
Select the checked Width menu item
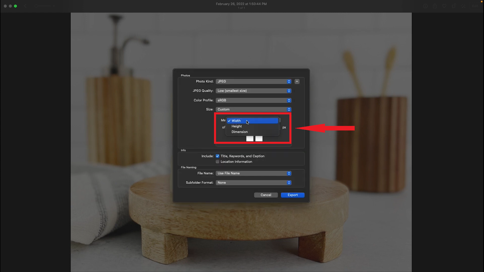(236, 121)
